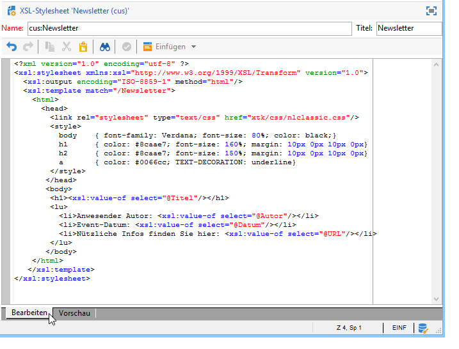This screenshot has width=459, height=349.
Task: Edit the Name field cus:Newsletter
Action: point(189,29)
